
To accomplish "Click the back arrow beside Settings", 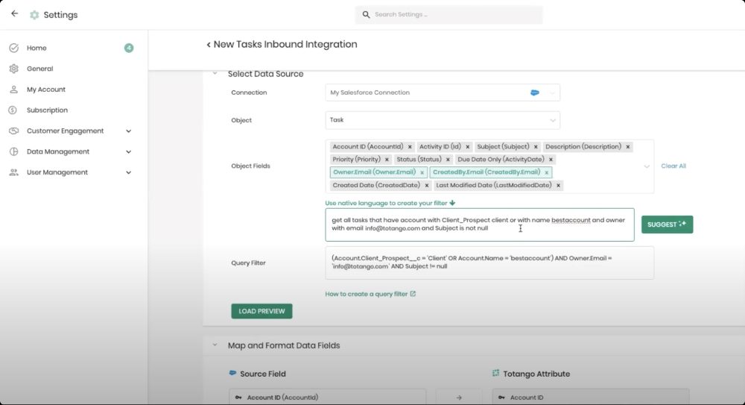I will click(x=14, y=14).
